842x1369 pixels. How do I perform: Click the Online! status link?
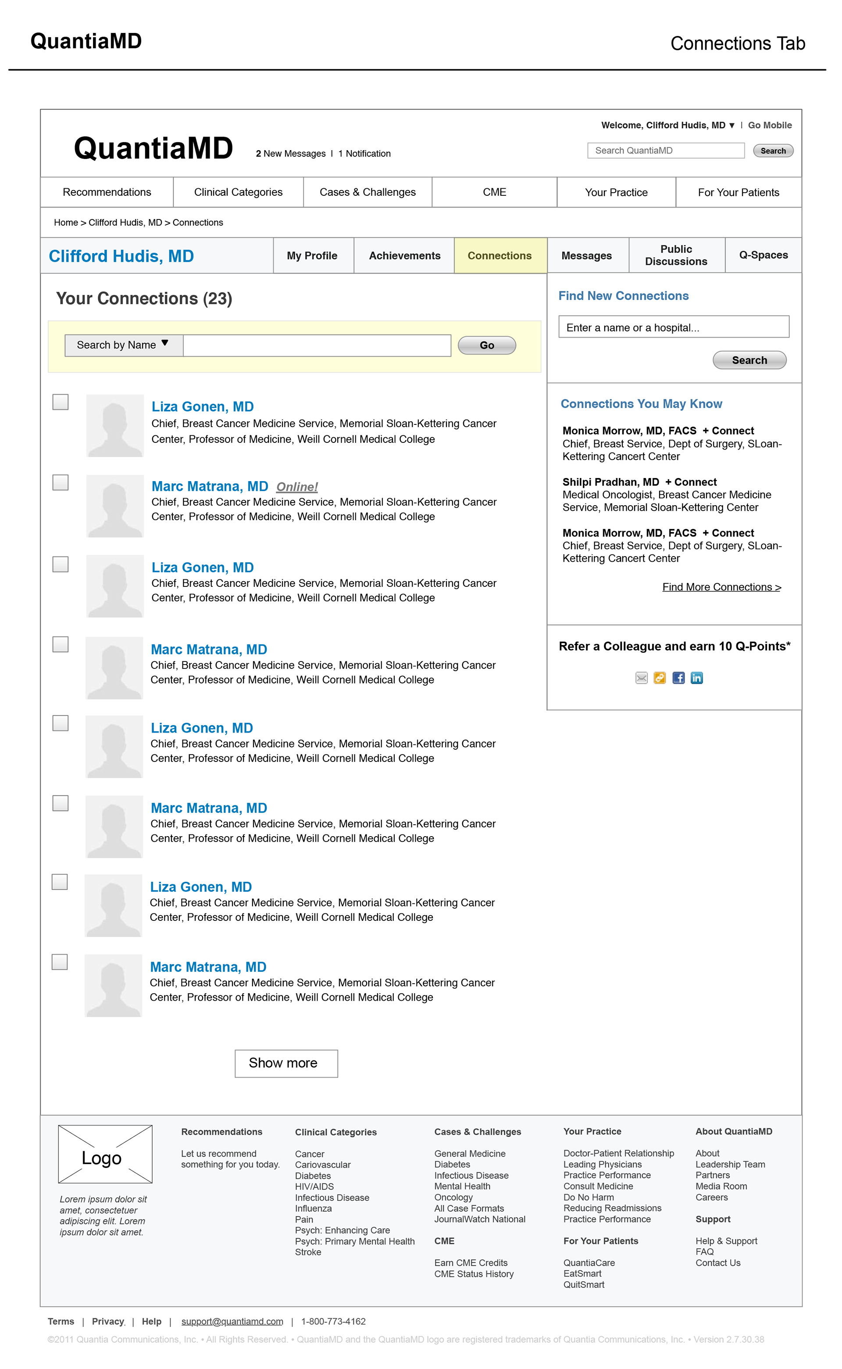297,486
